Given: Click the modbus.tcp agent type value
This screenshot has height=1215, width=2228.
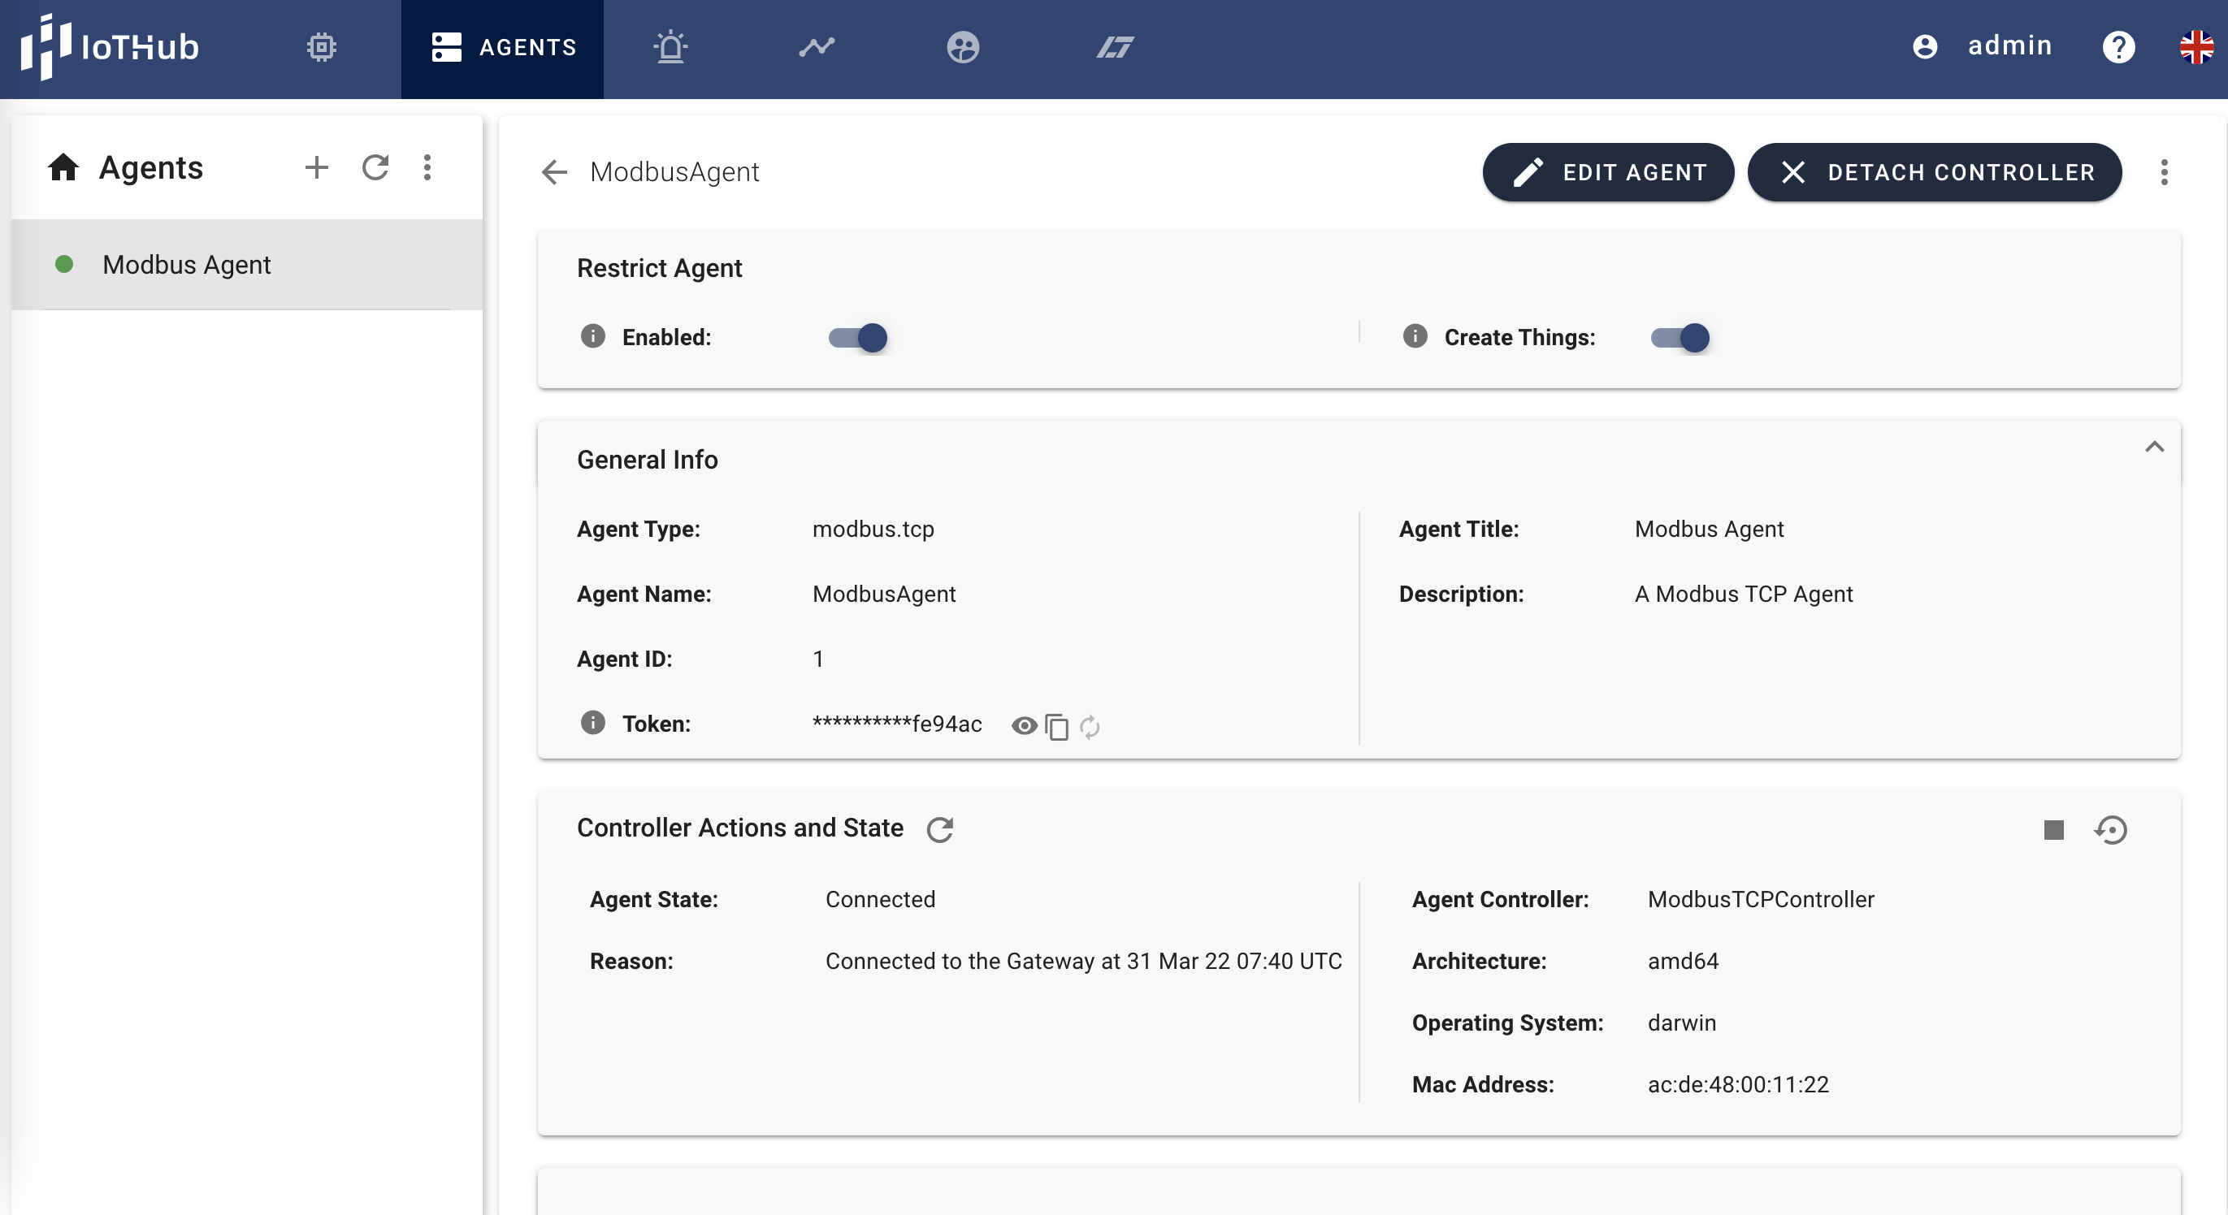Looking at the screenshot, I should pos(873,529).
